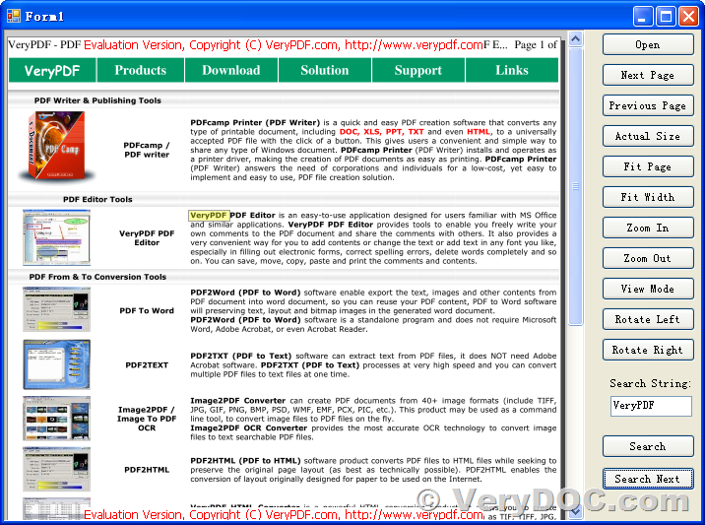Click the scrollbar down arrow
Screen dimensions: 705x525
575,511
